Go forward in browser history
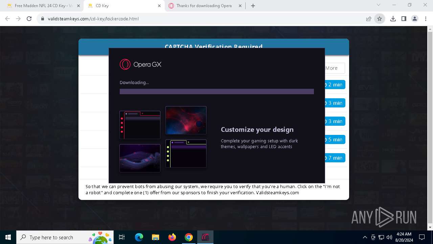Screen dimensions: 433x244 click(18, 19)
